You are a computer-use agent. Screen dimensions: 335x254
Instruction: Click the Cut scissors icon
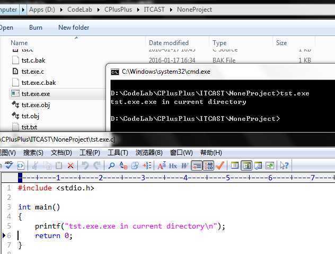[x=36, y=165]
